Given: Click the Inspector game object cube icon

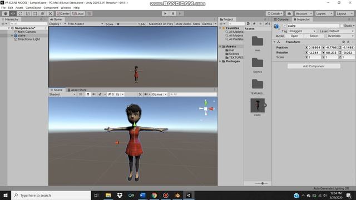Looking at the screenshot, I should pyautogui.click(x=276, y=27).
